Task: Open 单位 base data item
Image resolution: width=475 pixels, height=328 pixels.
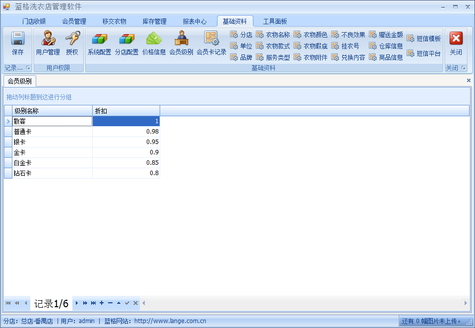Action: click(x=241, y=46)
